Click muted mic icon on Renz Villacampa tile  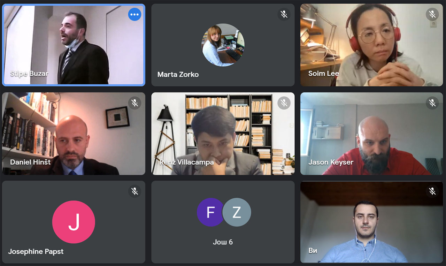point(284,103)
